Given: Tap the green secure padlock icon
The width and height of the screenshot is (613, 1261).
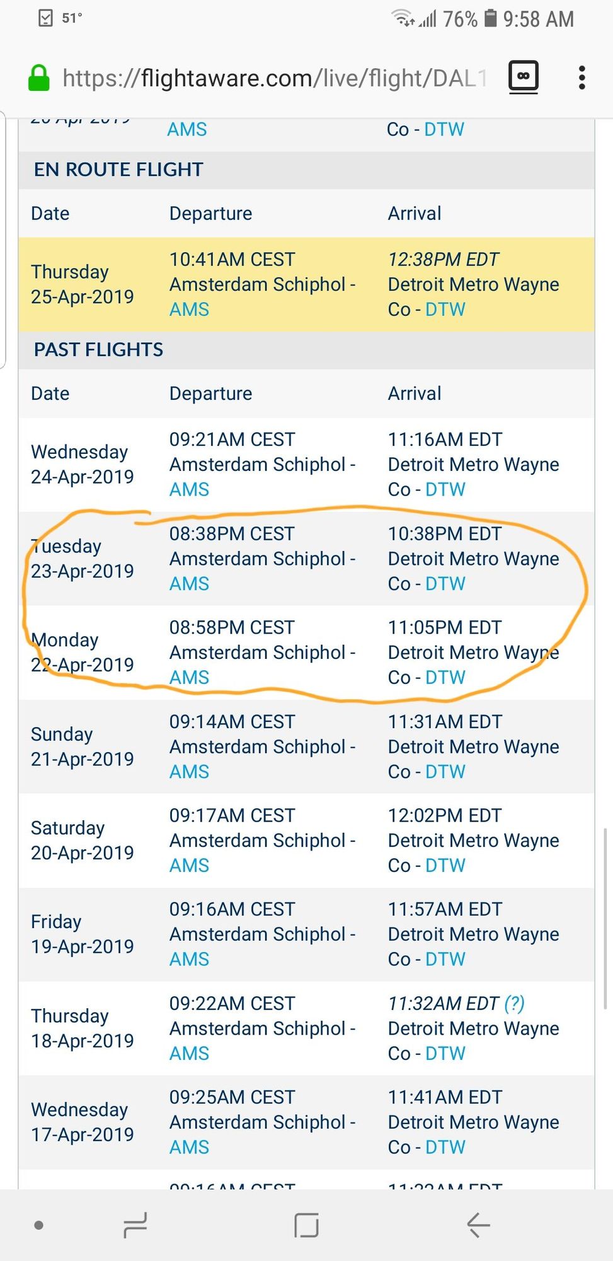Looking at the screenshot, I should pyautogui.click(x=39, y=78).
